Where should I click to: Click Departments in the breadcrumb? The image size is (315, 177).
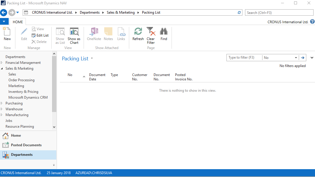point(90,12)
